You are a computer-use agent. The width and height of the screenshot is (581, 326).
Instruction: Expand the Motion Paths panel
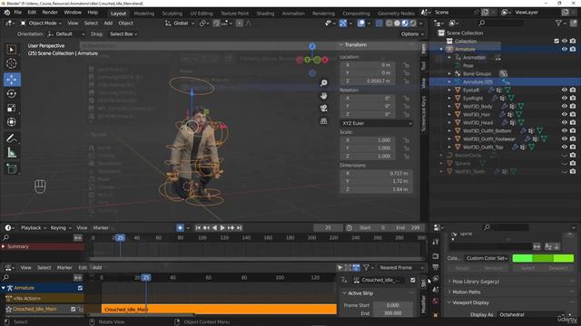466,292
